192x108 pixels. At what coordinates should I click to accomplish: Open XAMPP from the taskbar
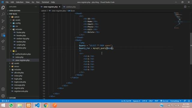28,105
